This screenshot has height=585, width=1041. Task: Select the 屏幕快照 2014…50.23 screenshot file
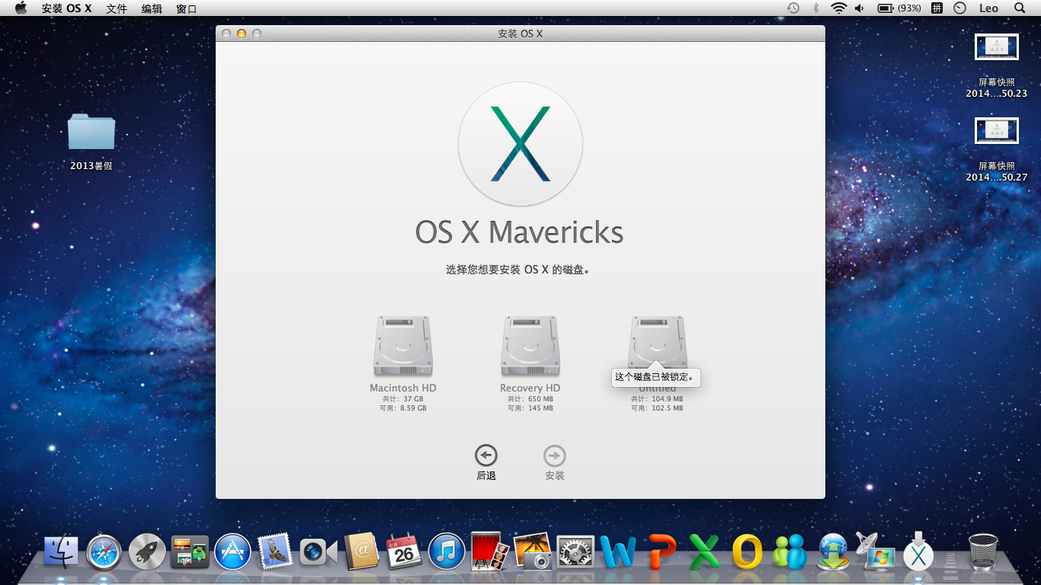click(x=996, y=47)
